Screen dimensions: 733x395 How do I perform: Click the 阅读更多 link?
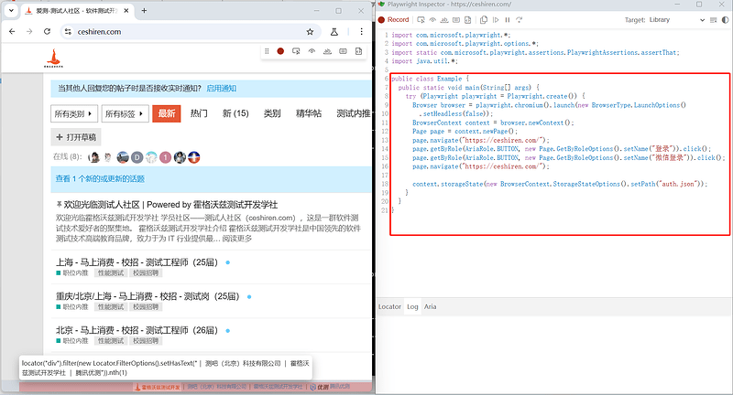click(x=237, y=239)
